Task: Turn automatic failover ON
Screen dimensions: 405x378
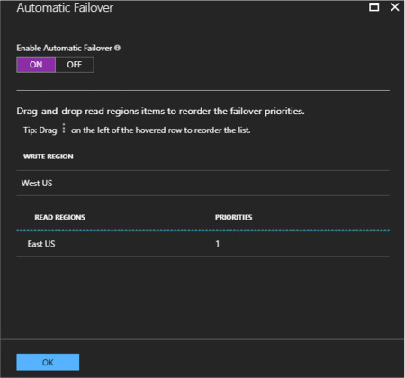Action: (x=36, y=65)
